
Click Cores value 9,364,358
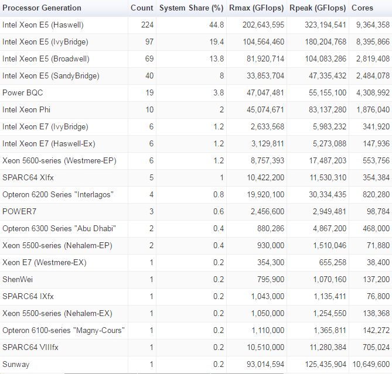(373, 25)
